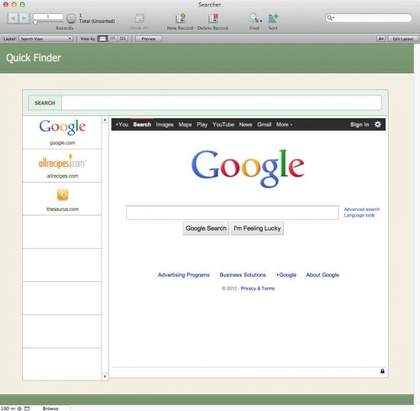Open the Language tools link

point(359,215)
